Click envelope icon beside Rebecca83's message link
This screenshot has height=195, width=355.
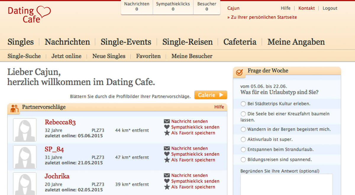pos(167,121)
